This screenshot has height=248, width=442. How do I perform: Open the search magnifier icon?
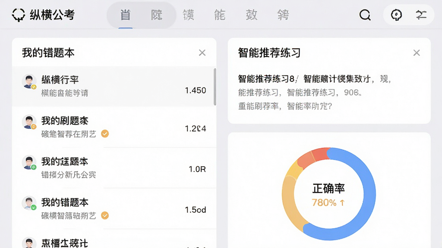(365, 15)
